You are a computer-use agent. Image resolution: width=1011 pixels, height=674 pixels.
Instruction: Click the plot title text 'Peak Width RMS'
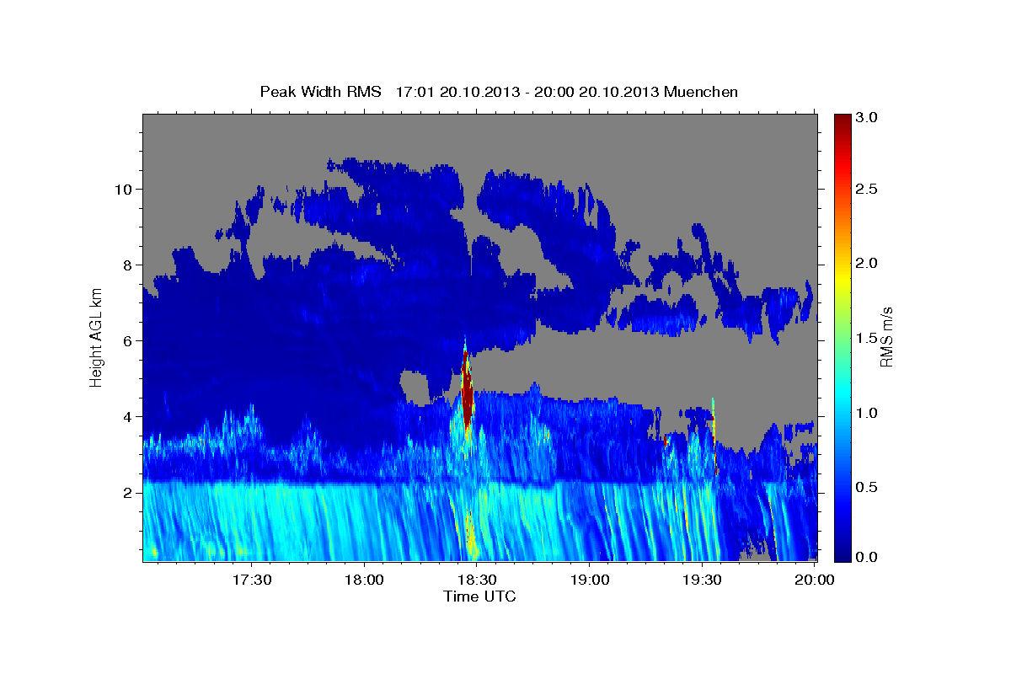coord(320,92)
